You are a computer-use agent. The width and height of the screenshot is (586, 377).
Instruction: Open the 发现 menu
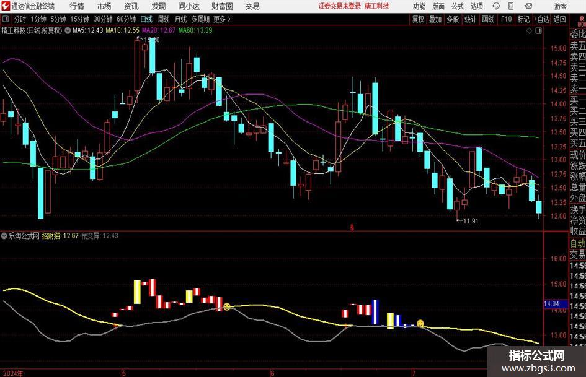pos(159,6)
